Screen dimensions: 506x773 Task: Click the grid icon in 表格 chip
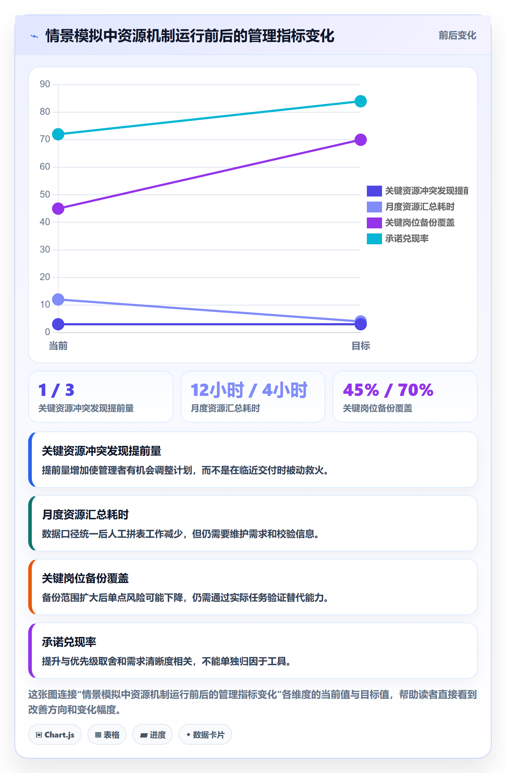click(x=98, y=735)
